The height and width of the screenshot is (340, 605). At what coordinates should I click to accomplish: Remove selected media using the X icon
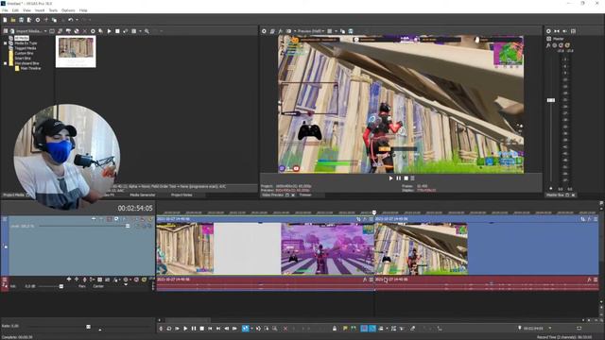coord(84,31)
